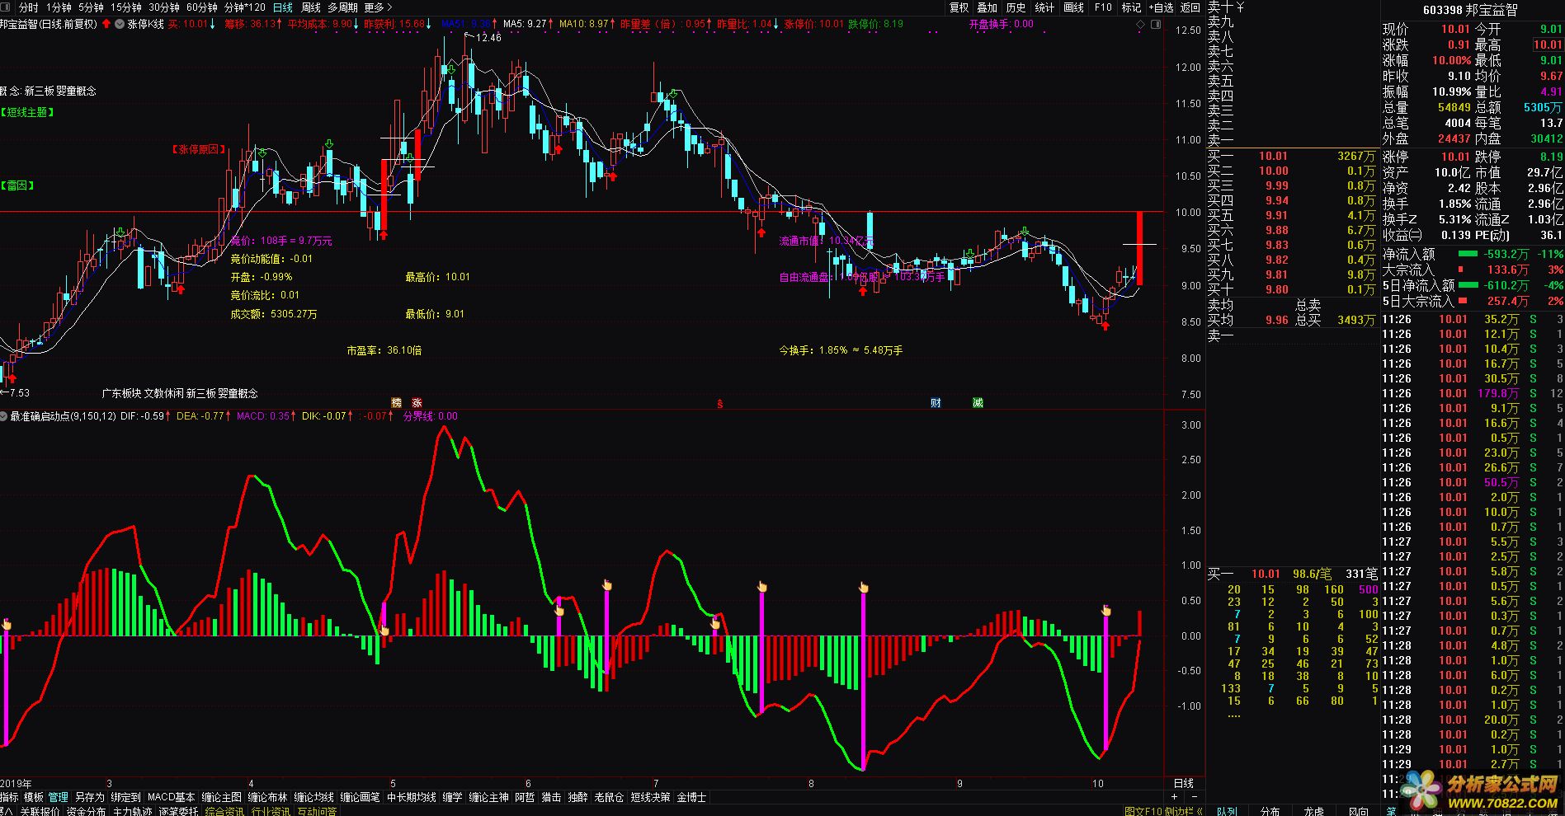1565x816 pixels.
Task: Select the 日线 period tab
Action: (x=282, y=7)
